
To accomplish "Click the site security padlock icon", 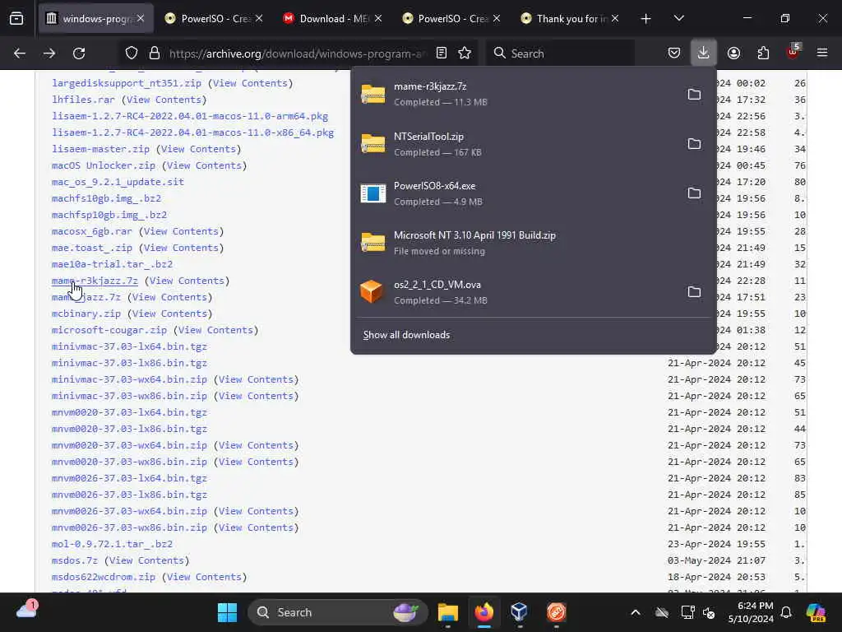I will [x=155, y=53].
